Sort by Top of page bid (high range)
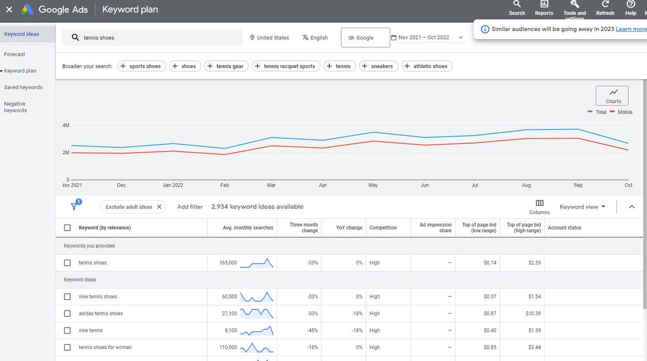647x361 pixels. (524, 228)
